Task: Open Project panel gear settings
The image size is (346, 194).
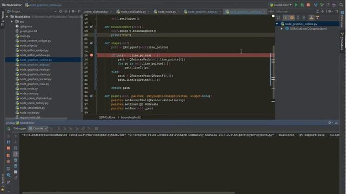Action: coord(73,11)
